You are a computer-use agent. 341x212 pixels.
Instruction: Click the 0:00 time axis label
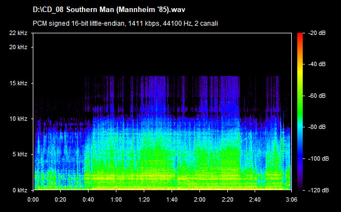coord(33,199)
